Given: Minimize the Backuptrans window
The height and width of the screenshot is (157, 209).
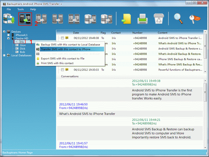Looking at the screenshot, I should click(189, 3).
